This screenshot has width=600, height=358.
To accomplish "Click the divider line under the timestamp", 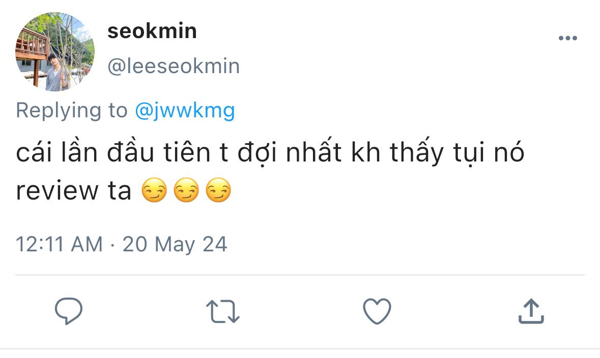I will point(300,275).
